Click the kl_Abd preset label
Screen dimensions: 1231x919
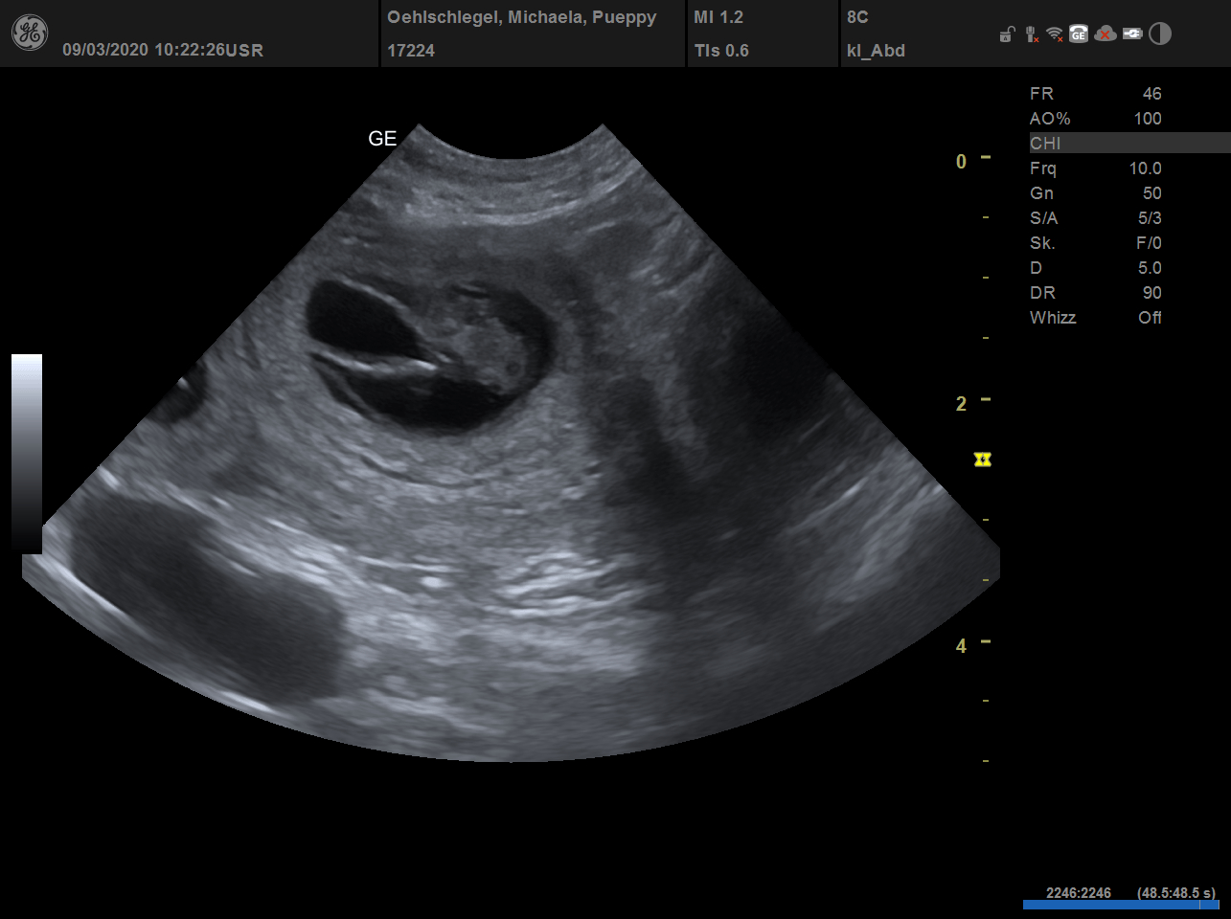point(876,51)
